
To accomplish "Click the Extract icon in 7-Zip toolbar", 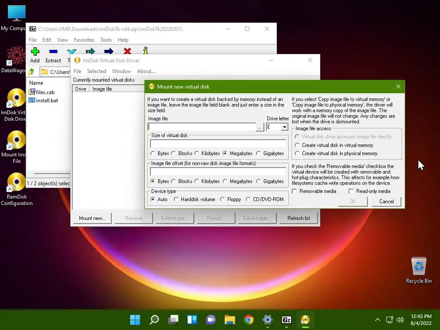I will [53, 52].
